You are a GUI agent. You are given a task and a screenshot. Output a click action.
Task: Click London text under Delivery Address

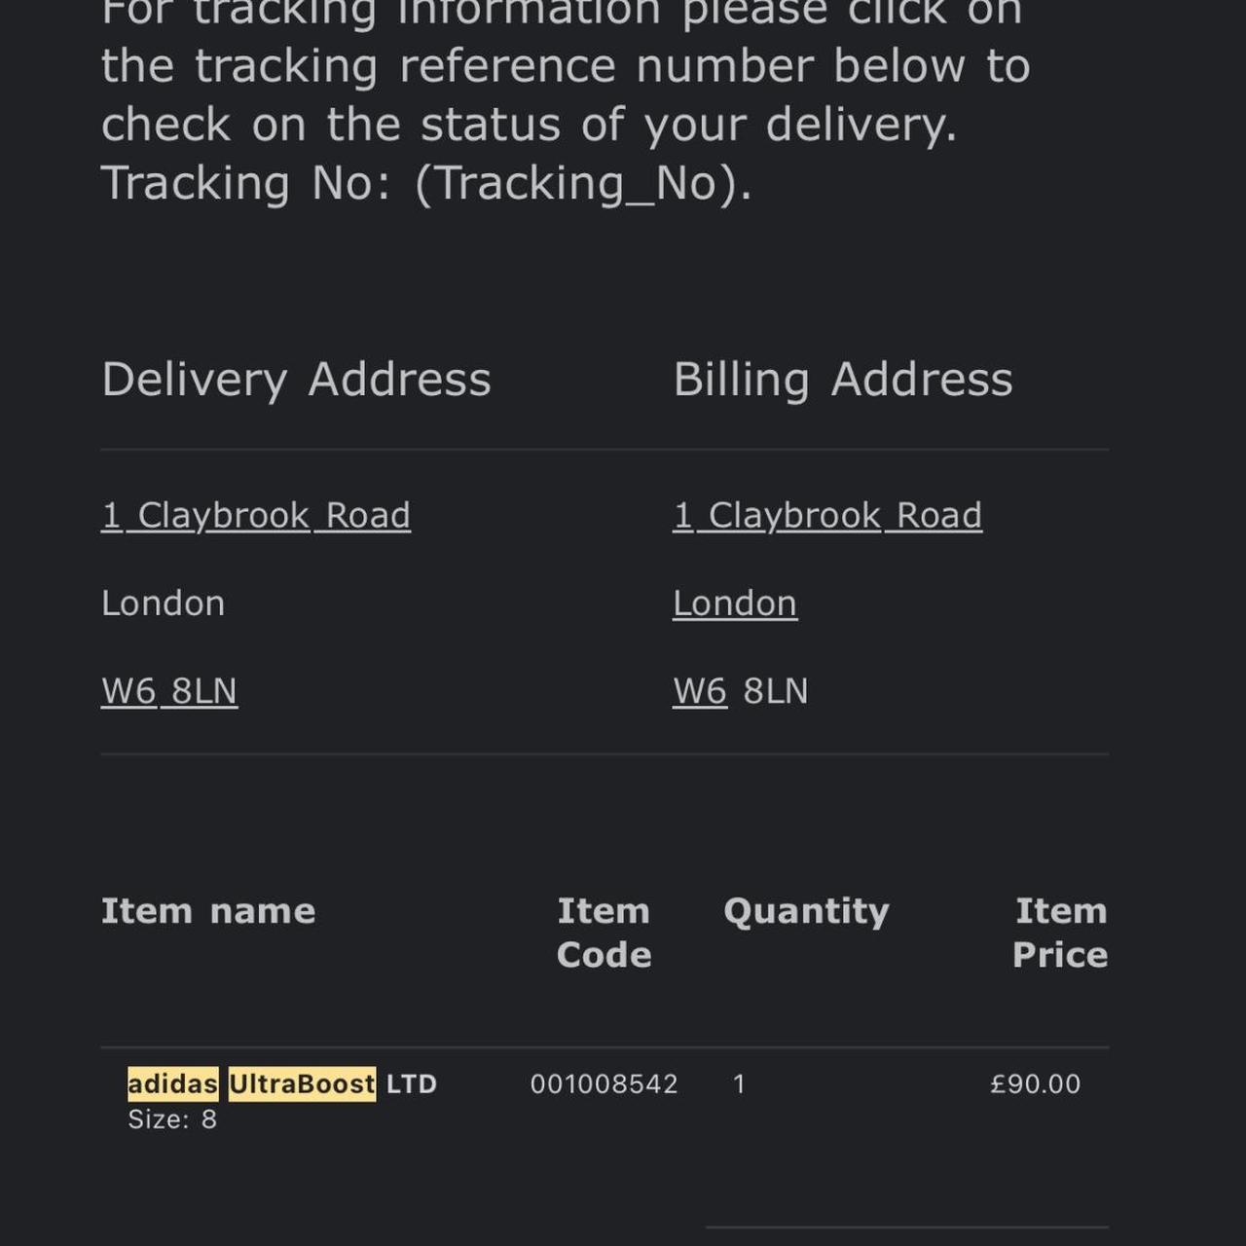pyautogui.click(x=164, y=604)
